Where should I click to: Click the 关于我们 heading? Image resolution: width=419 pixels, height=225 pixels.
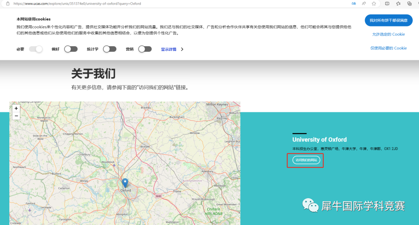[93, 73]
